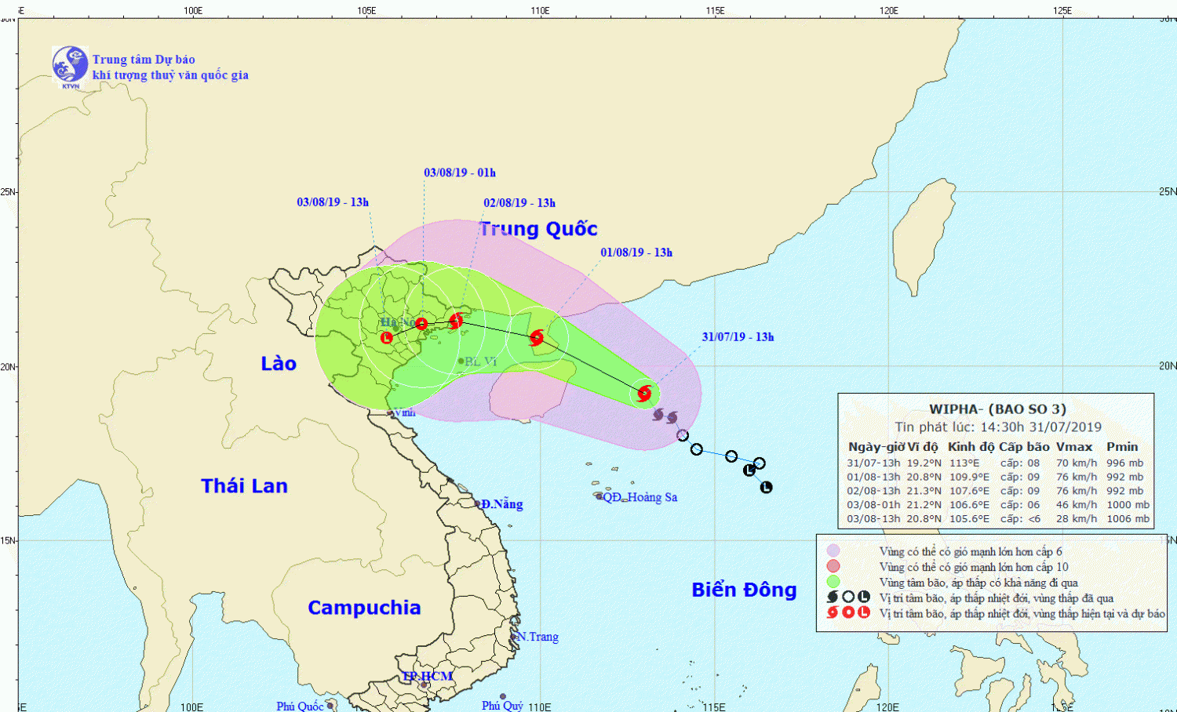The width and height of the screenshot is (1177, 712).
Task: Click the 01/08-13h row date cell in table
Action: tap(873, 477)
